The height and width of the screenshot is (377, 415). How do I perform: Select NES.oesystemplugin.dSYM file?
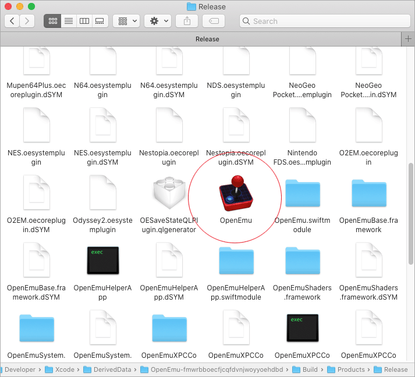tap(102, 125)
